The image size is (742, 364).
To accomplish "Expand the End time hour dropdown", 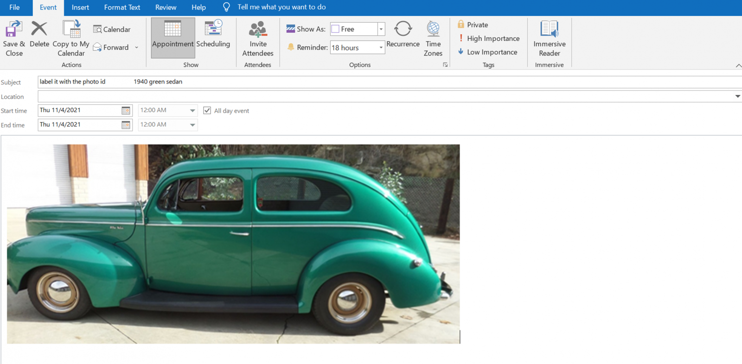I will (x=192, y=125).
